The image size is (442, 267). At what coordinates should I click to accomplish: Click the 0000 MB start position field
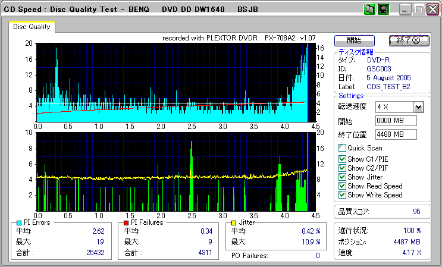tap(396, 121)
